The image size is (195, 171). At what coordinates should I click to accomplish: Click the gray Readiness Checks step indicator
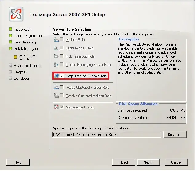pos(10,65)
